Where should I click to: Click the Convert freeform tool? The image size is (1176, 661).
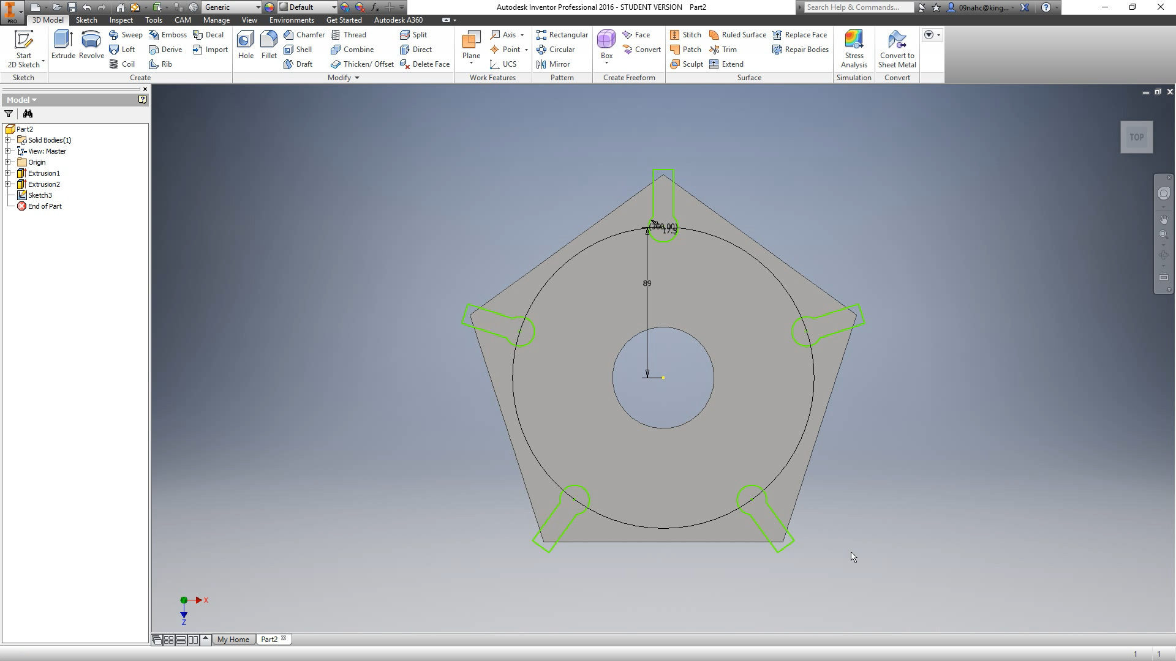pos(641,50)
